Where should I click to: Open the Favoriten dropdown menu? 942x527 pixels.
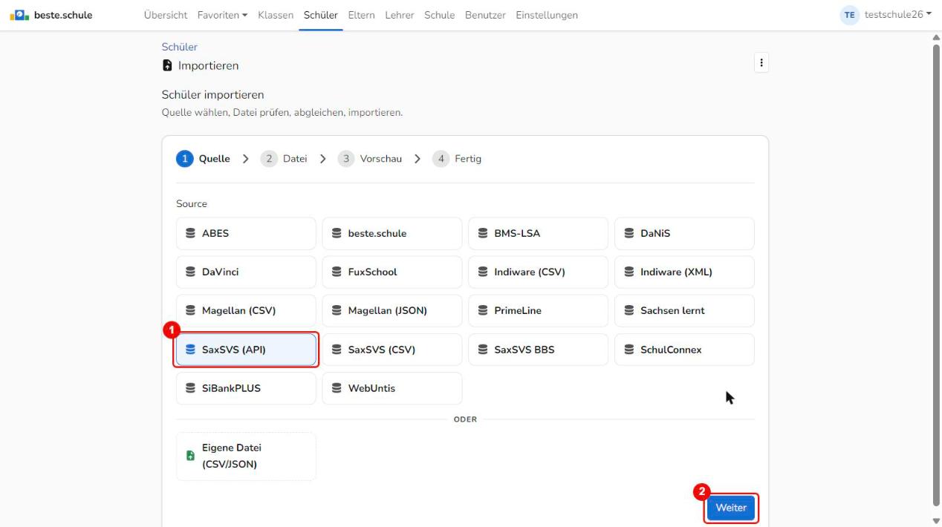click(223, 15)
